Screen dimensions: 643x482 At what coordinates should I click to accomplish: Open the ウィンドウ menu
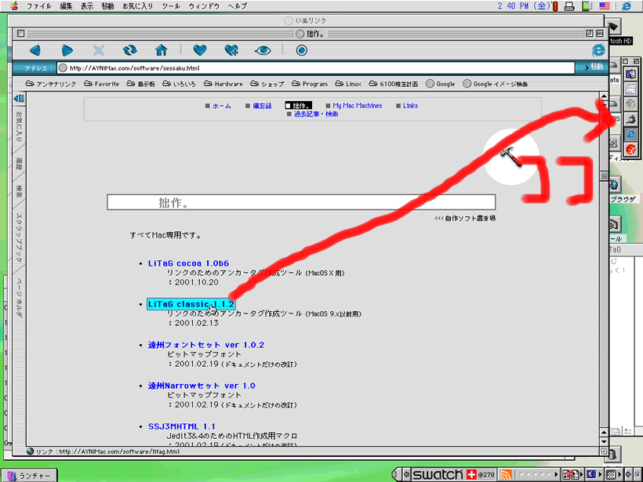[x=204, y=6]
